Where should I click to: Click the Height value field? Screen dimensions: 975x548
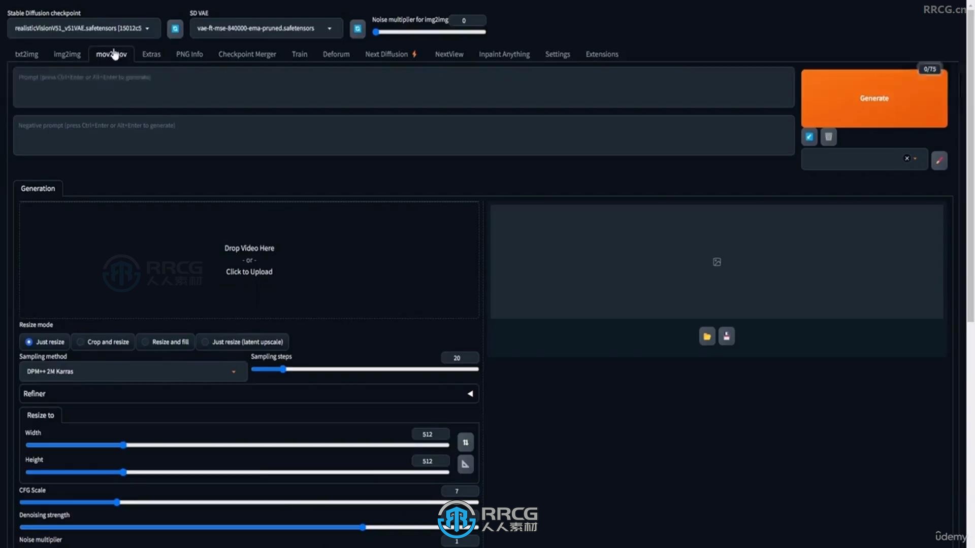click(430, 461)
